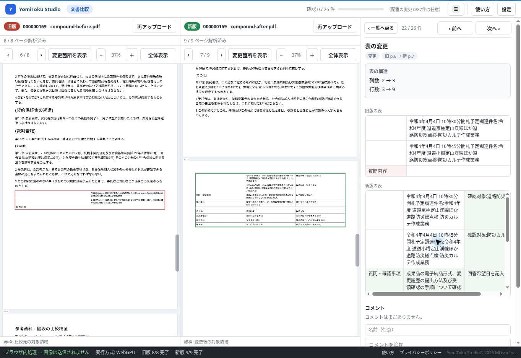The width and height of the screenshot is (521, 358).
Task: Click 行数: 3 → 9 text
Action: (382, 89)
